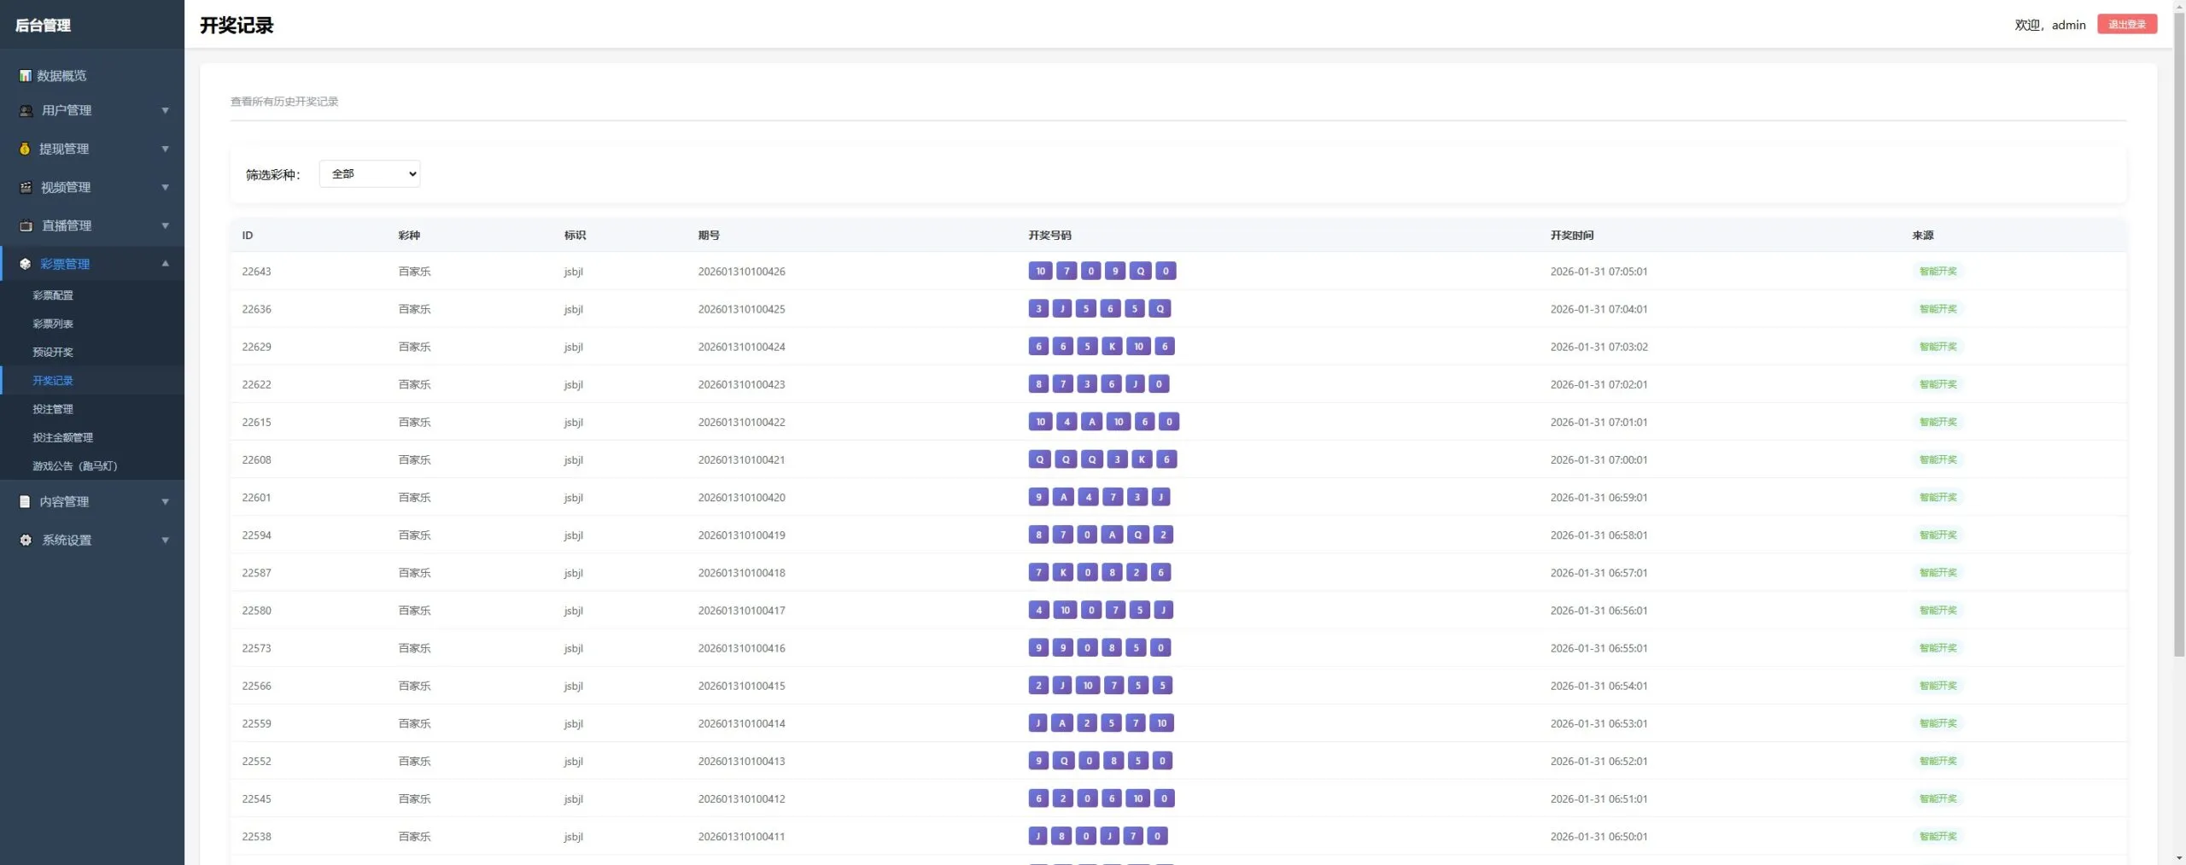Click the ID column header
This screenshot has height=865, width=2186.
point(248,236)
